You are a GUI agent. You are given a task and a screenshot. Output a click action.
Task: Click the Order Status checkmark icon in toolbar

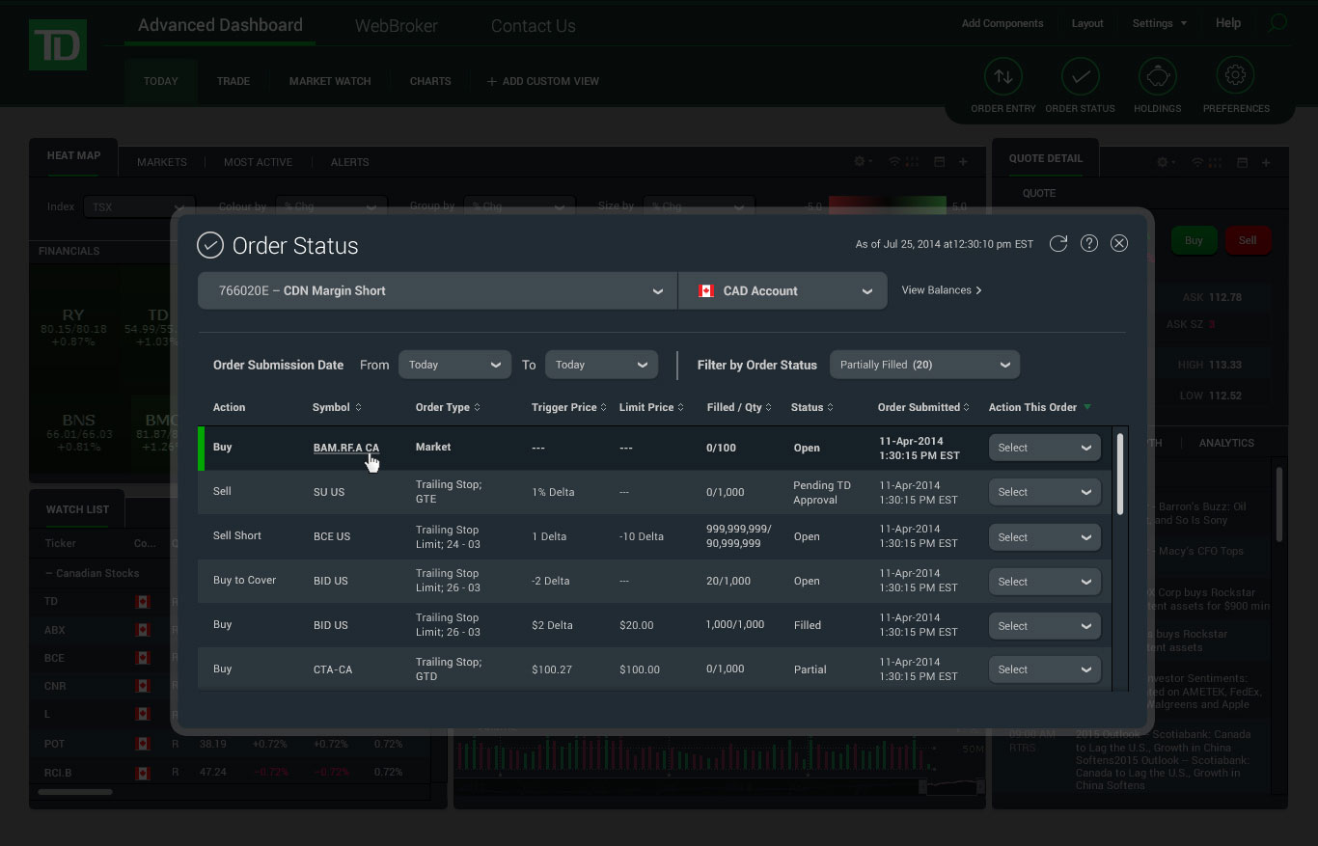(1081, 76)
